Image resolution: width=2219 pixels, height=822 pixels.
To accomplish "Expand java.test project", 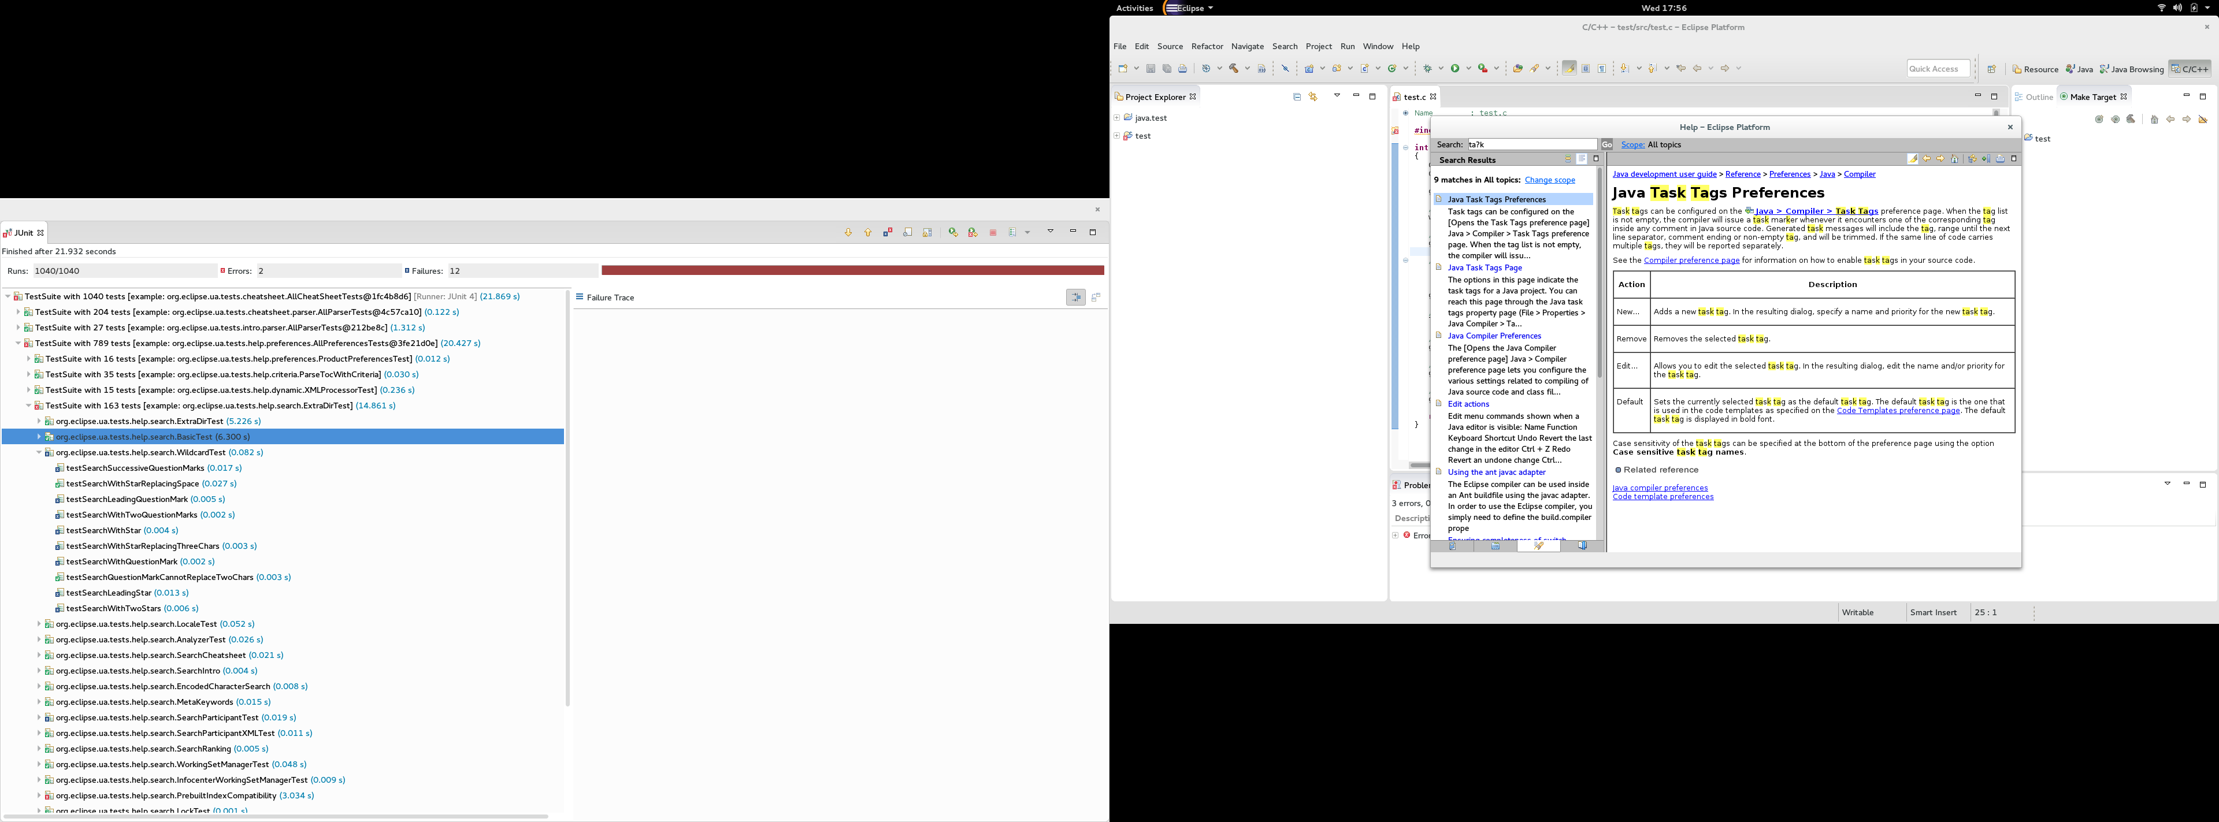I will click(1116, 118).
